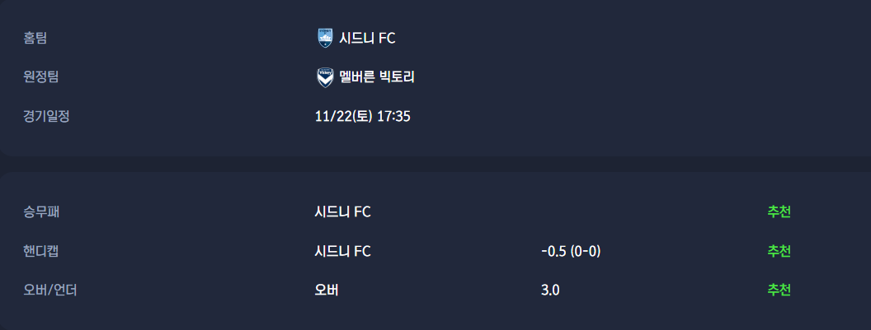Click the 홈팀 label
Image resolution: width=871 pixels, height=330 pixels.
35,38
